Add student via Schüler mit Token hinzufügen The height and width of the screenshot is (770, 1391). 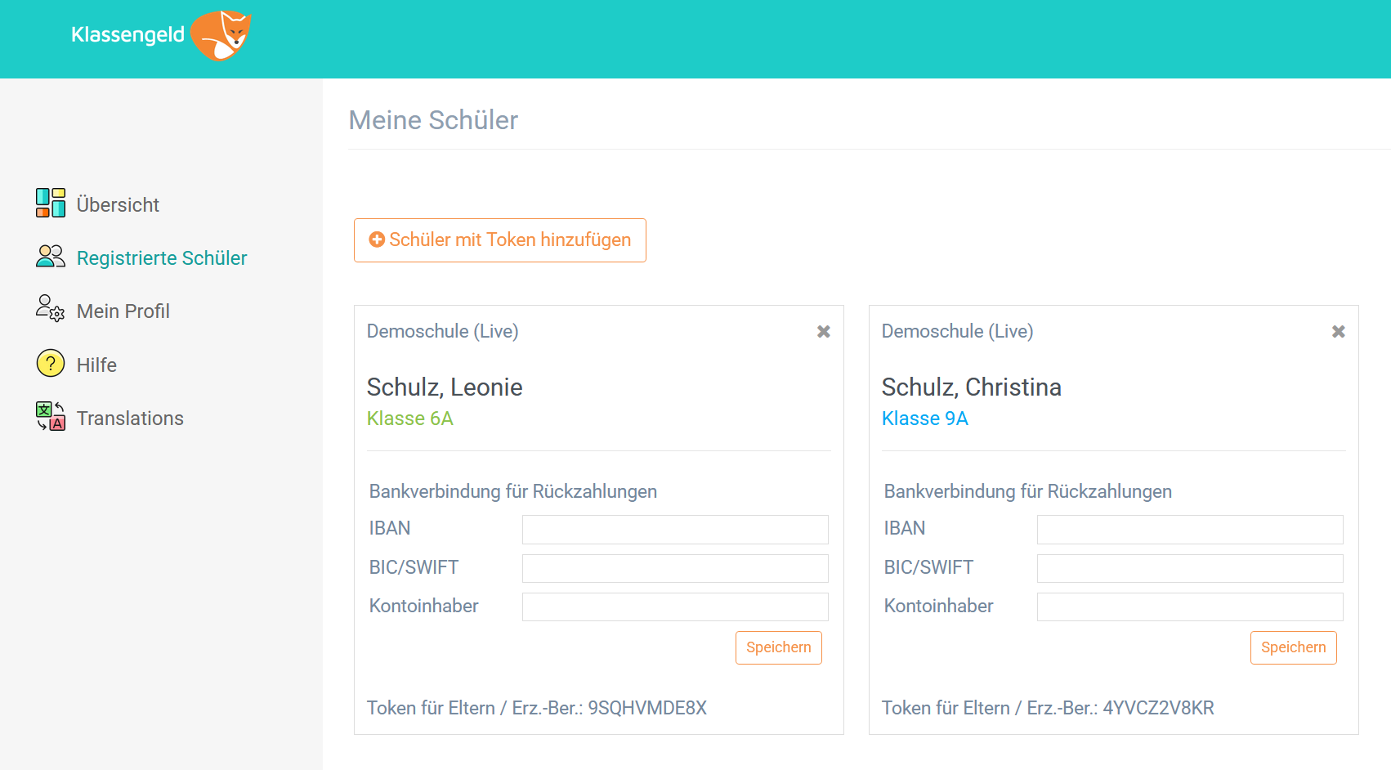pos(500,240)
